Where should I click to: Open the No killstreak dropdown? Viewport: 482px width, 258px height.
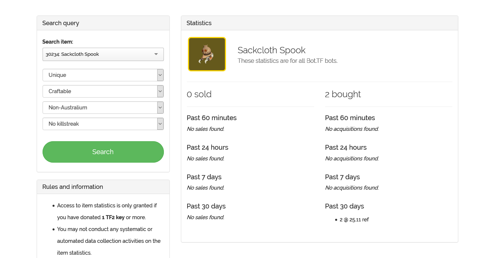(x=103, y=124)
